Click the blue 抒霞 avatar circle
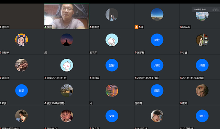Screen dimensions: 220x129 (202, 65)
